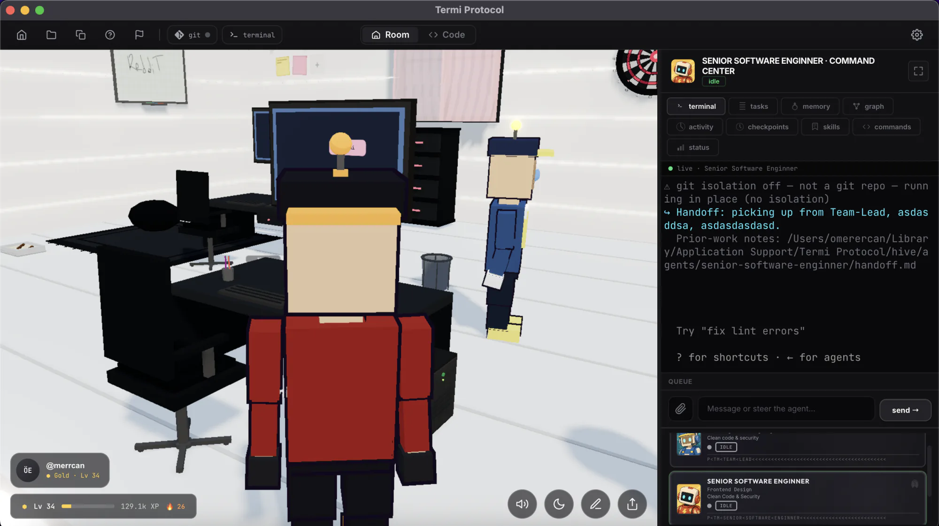Click the QUEUE section label

click(x=680, y=382)
